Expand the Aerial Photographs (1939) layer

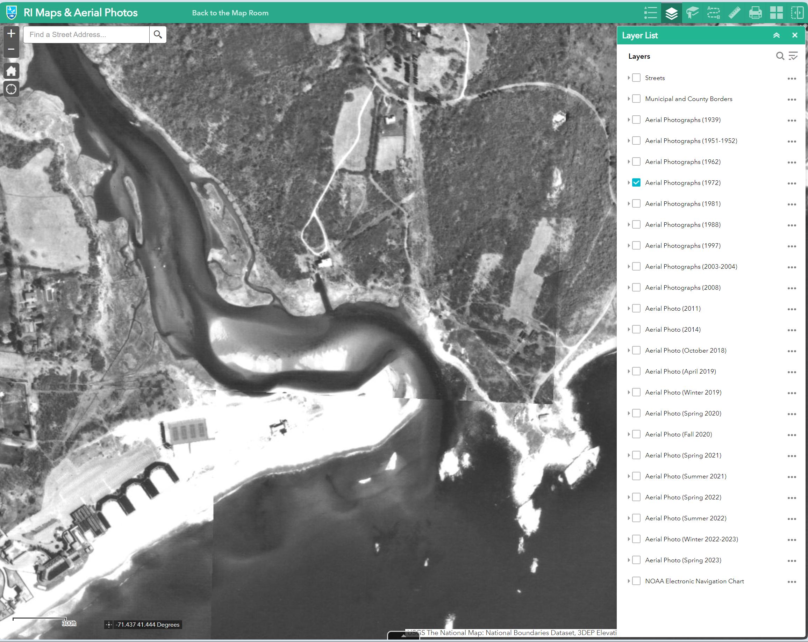pyautogui.click(x=629, y=120)
